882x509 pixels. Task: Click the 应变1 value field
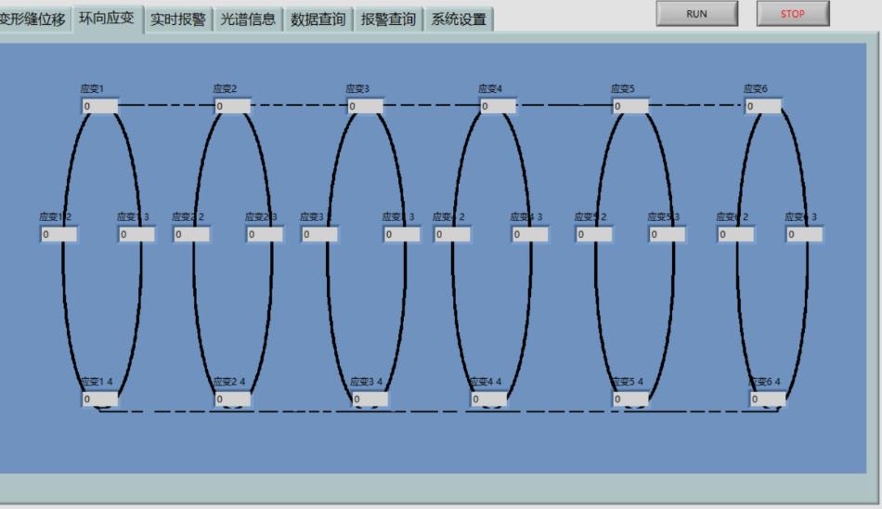tap(100, 107)
